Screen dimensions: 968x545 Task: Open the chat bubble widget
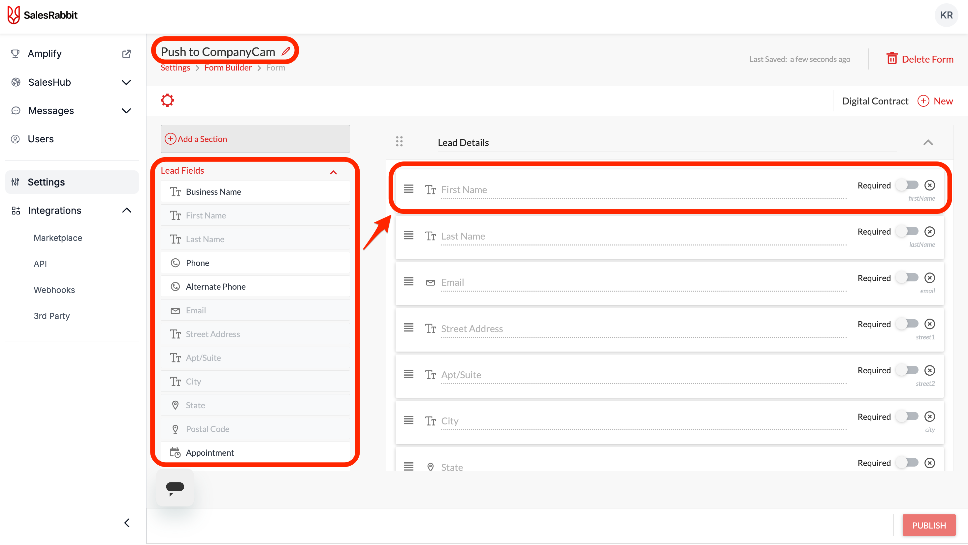(175, 488)
